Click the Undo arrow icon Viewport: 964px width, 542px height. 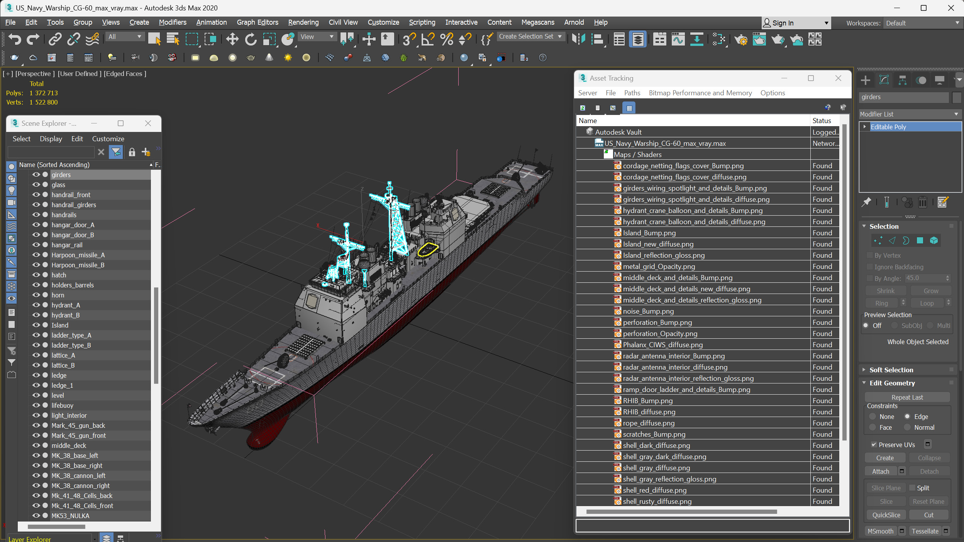(15, 39)
